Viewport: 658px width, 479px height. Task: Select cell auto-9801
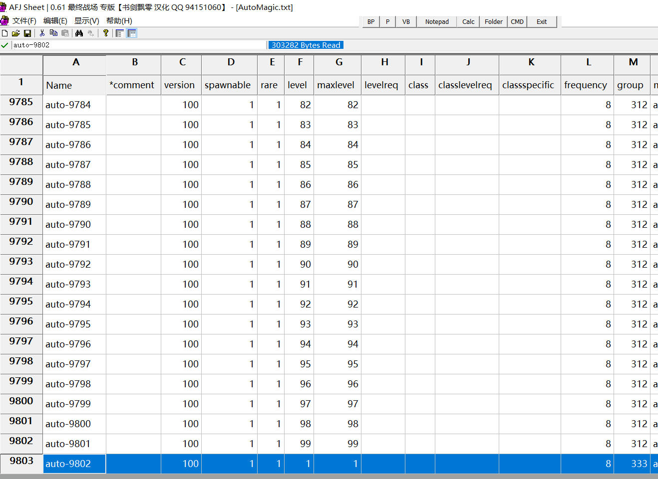click(75, 444)
